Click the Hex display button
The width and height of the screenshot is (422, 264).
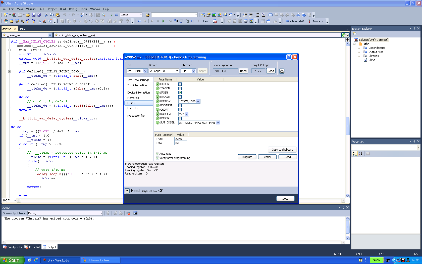click(206, 21)
